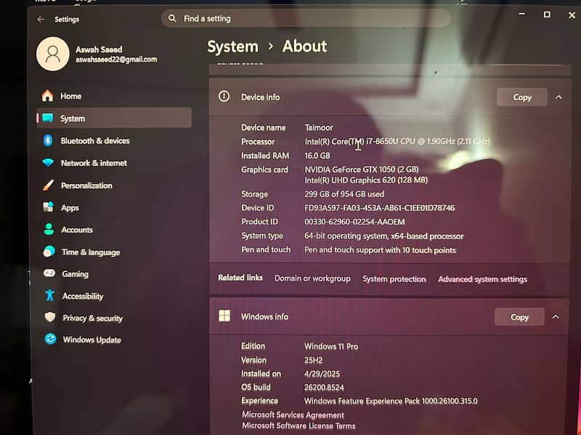Click the Device ID value FD93A597
Screen dimensions: 581x435
click(x=379, y=208)
